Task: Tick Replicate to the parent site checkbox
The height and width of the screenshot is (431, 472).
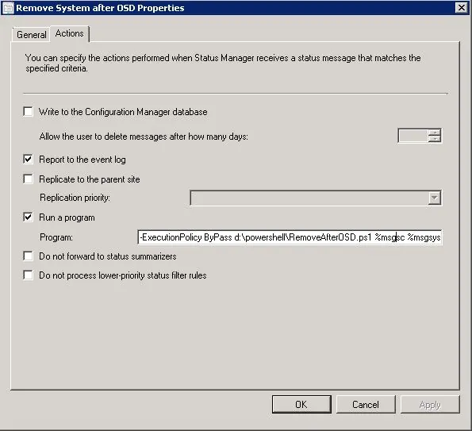Action: tap(28, 179)
